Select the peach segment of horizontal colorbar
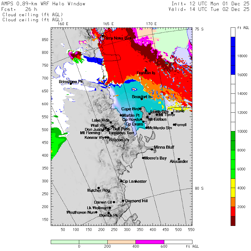 [122, 242]
